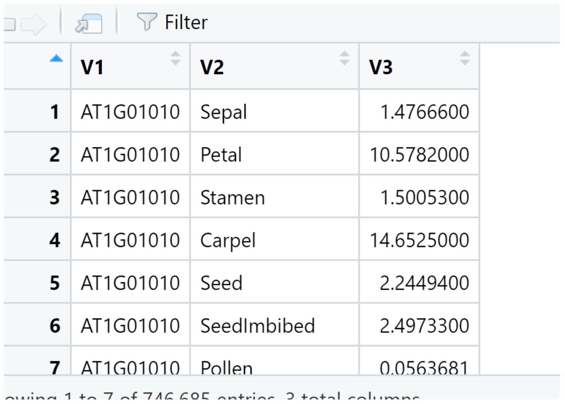Select the V3 column header
Viewport: 565px width, 404px height.
click(x=381, y=67)
